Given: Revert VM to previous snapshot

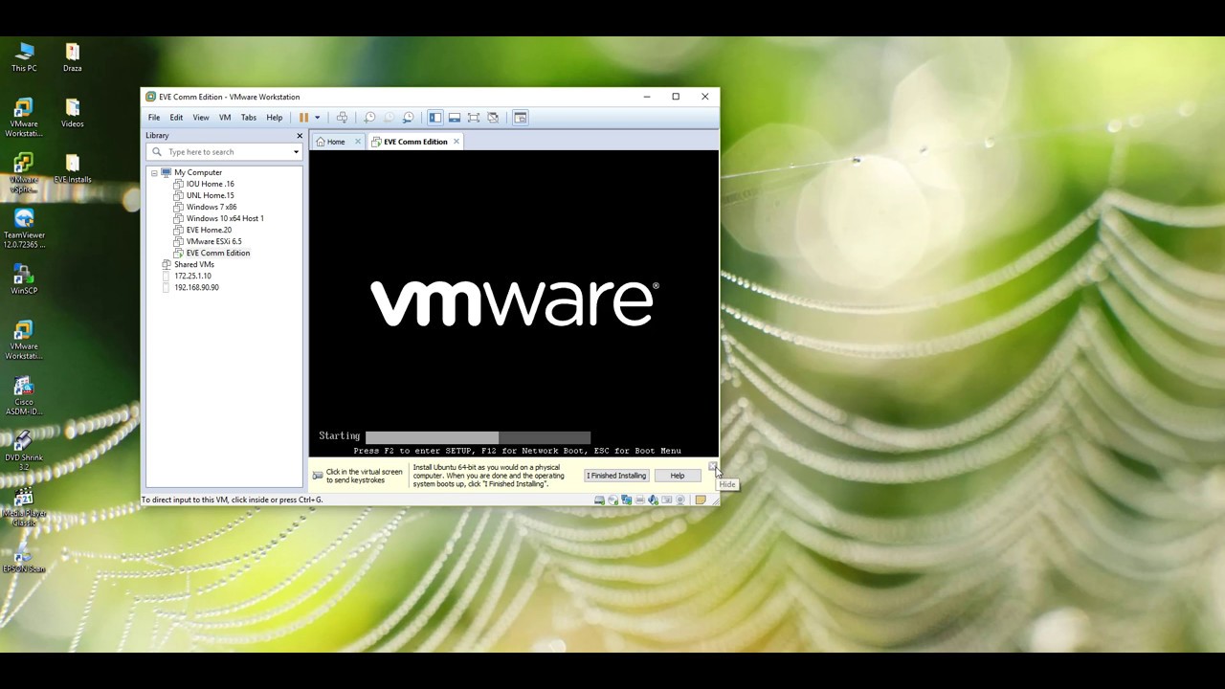Looking at the screenshot, I should point(389,118).
